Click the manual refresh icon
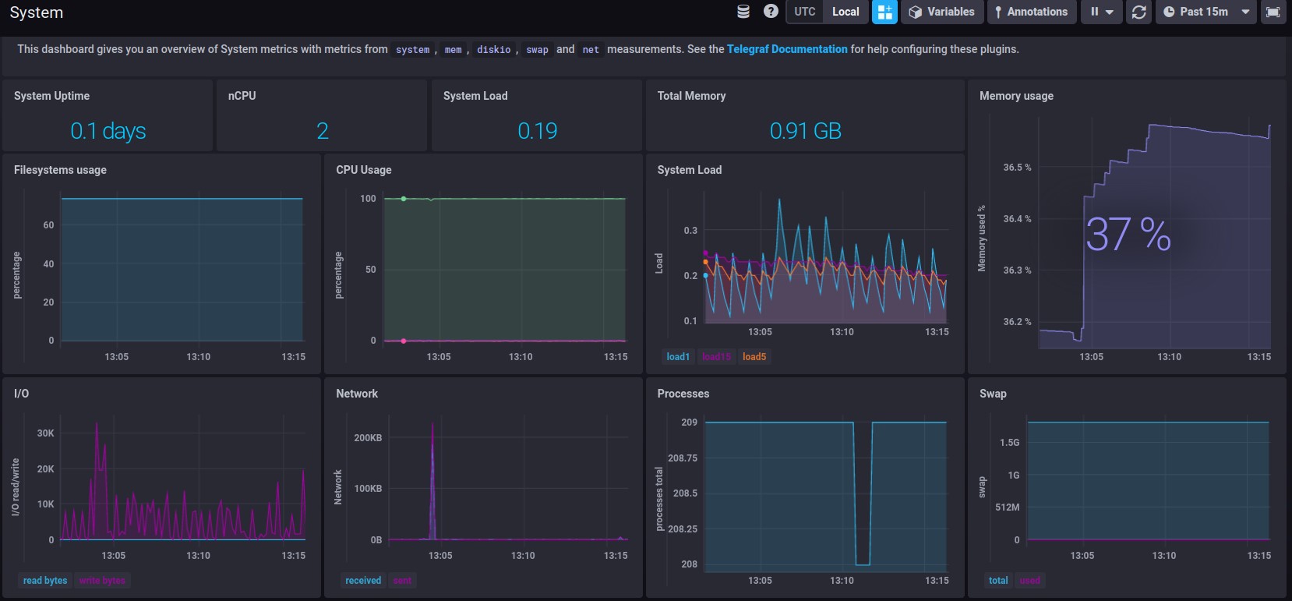Screen dimensions: 1292x601 [x=1138, y=12]
